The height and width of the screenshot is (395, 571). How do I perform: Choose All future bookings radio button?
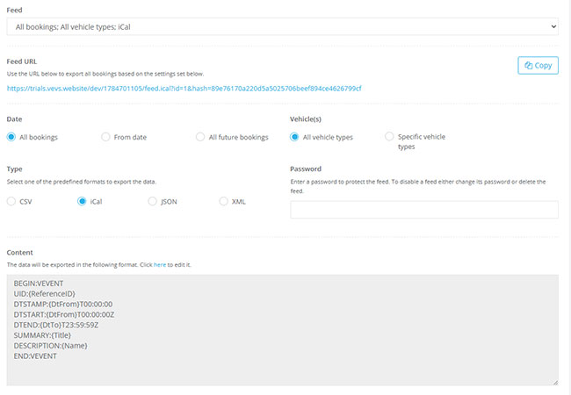[x=200, y=137]
